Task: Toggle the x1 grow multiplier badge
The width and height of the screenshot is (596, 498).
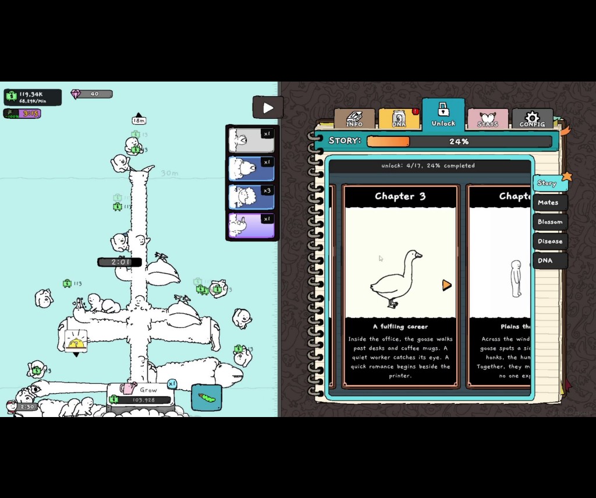Action: [x=172, y=384]
